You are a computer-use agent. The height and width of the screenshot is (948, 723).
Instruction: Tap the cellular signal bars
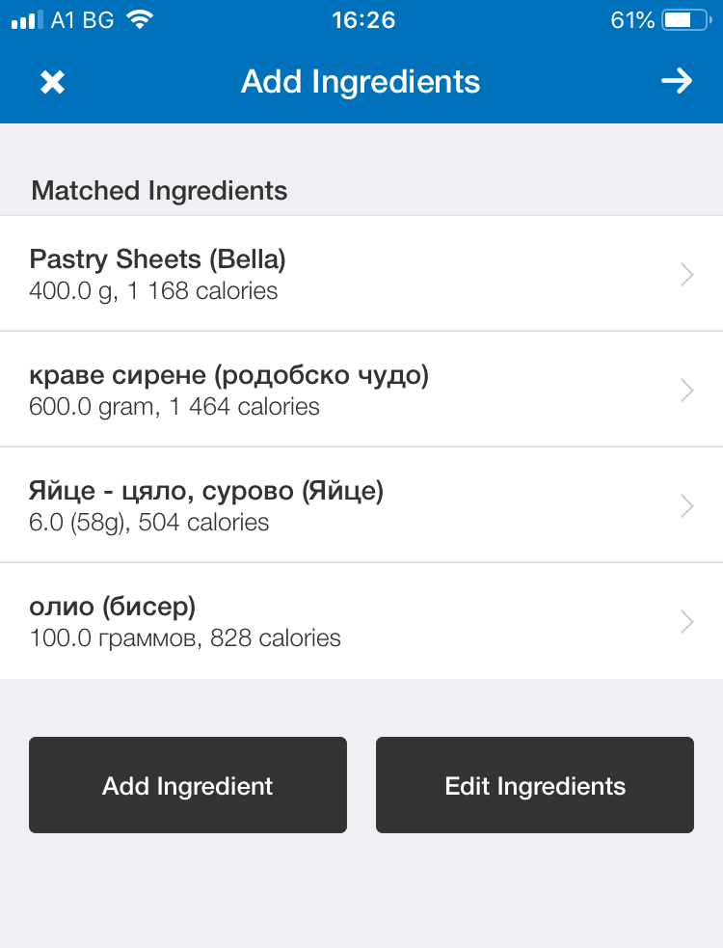click(x=27, y=20)
